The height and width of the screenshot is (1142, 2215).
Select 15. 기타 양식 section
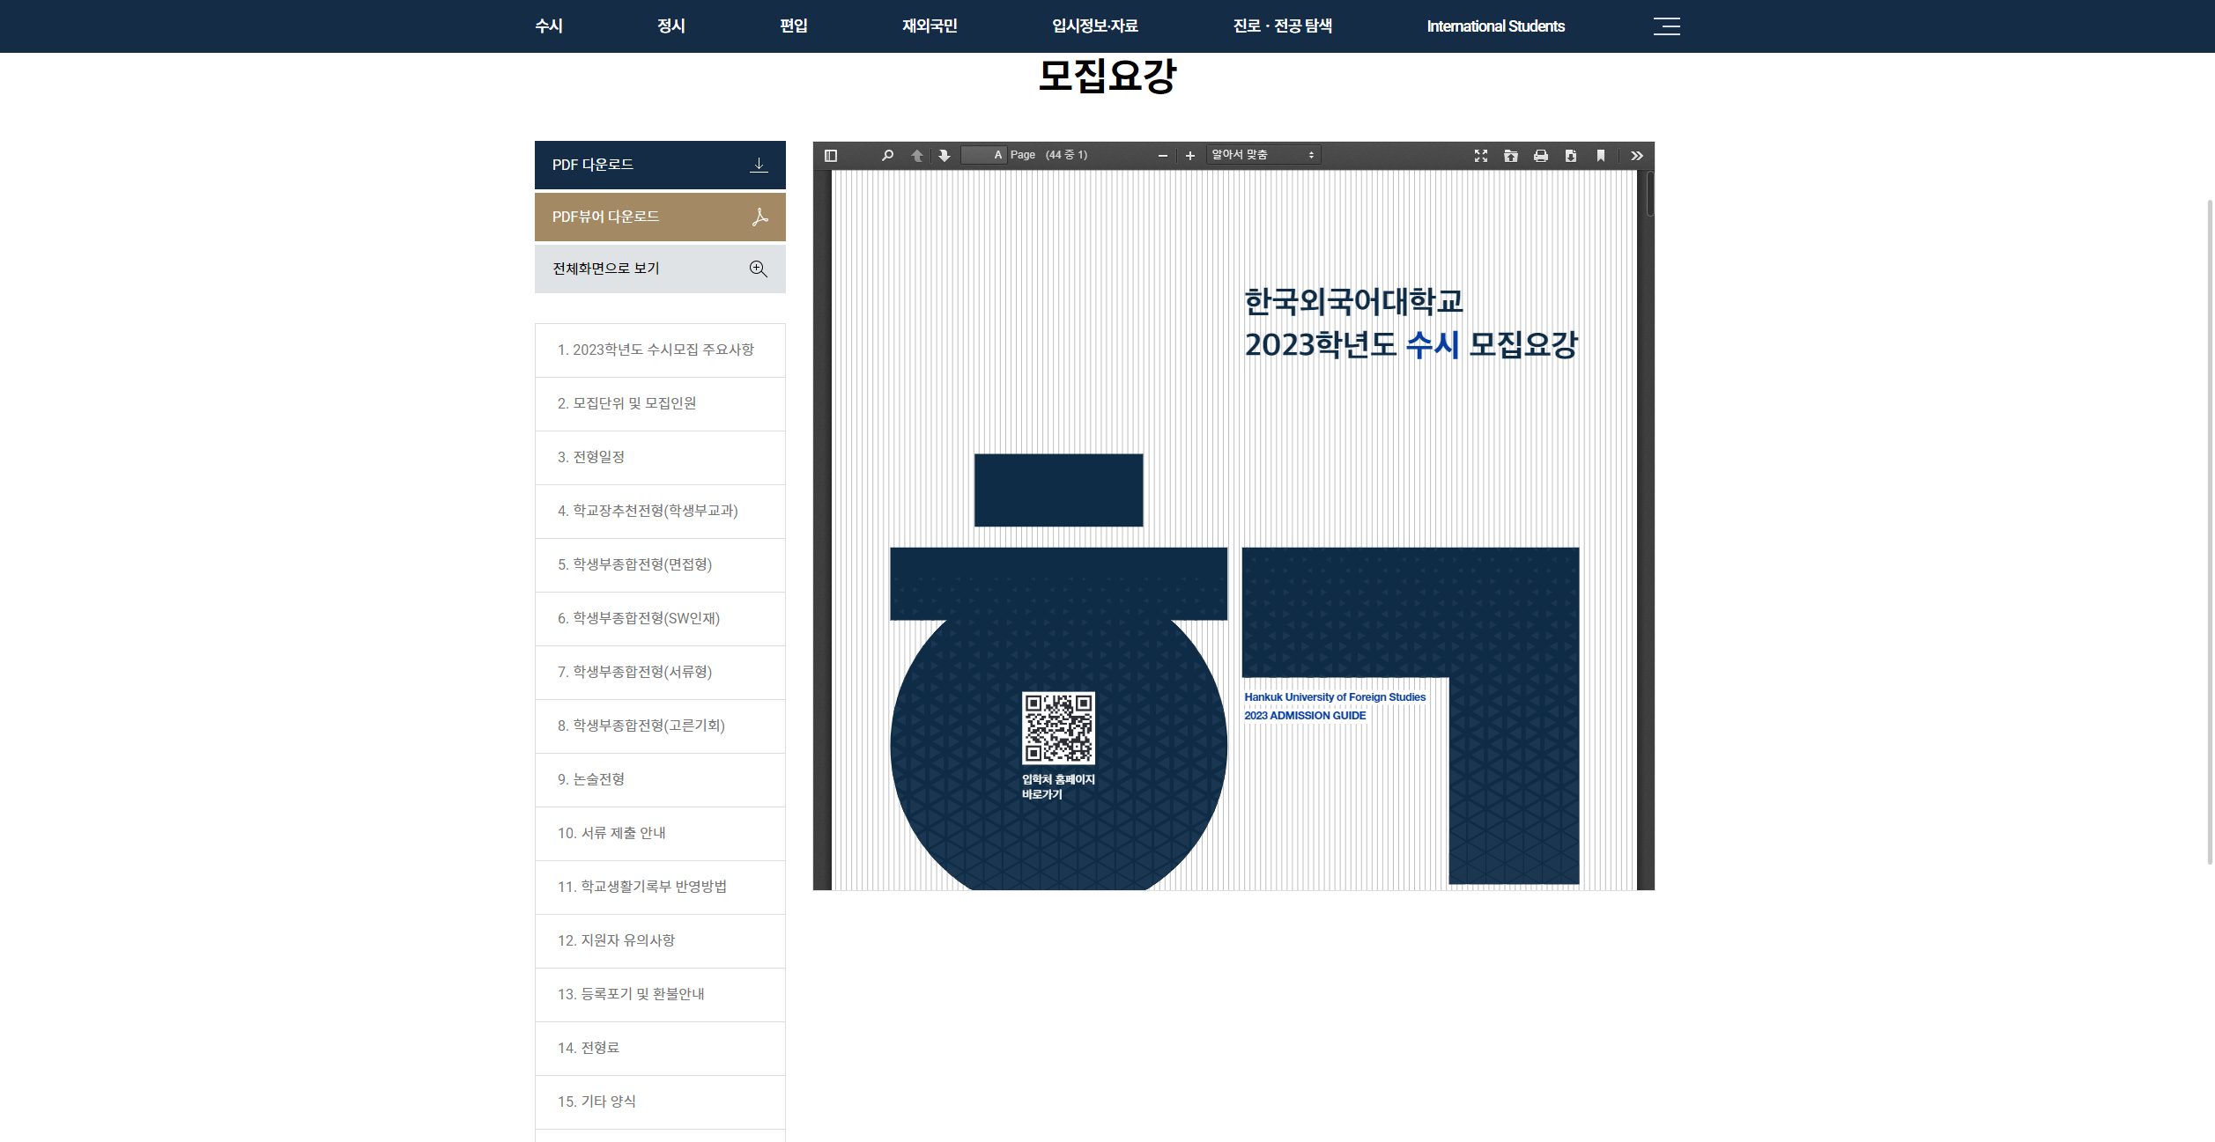pos(660,1102)
